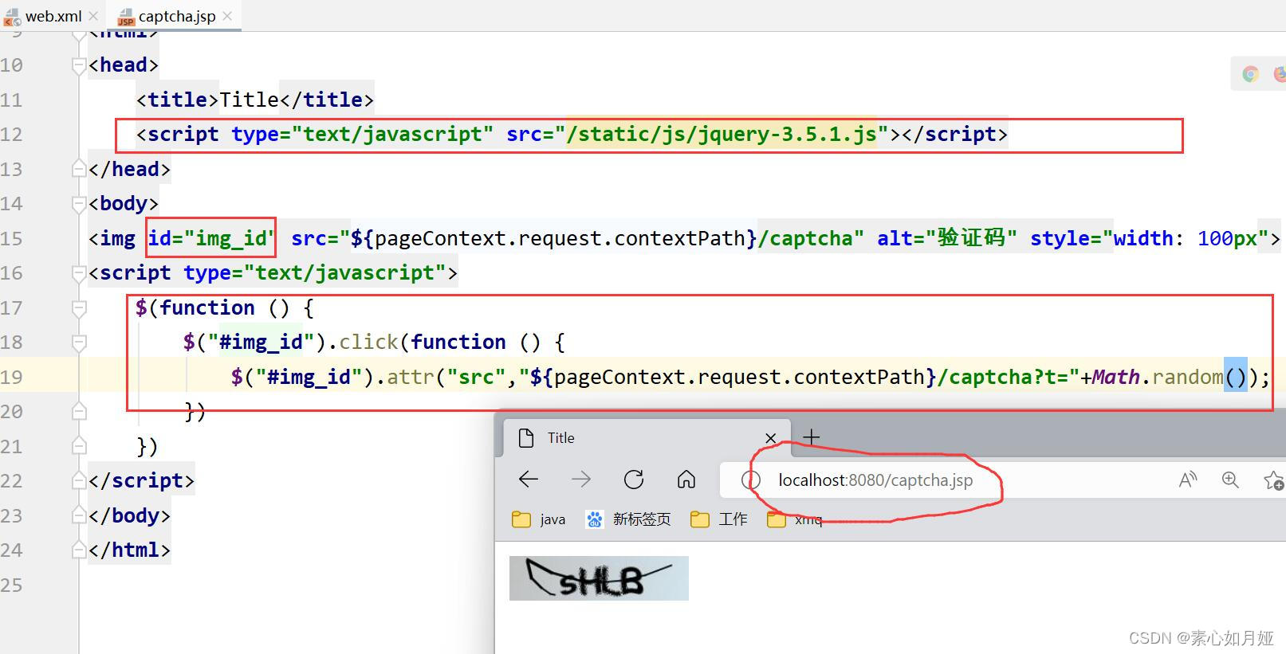Place cursor on jquery-3.5.1.js src path
The image size is (1286, 654).
pos(722,135)
